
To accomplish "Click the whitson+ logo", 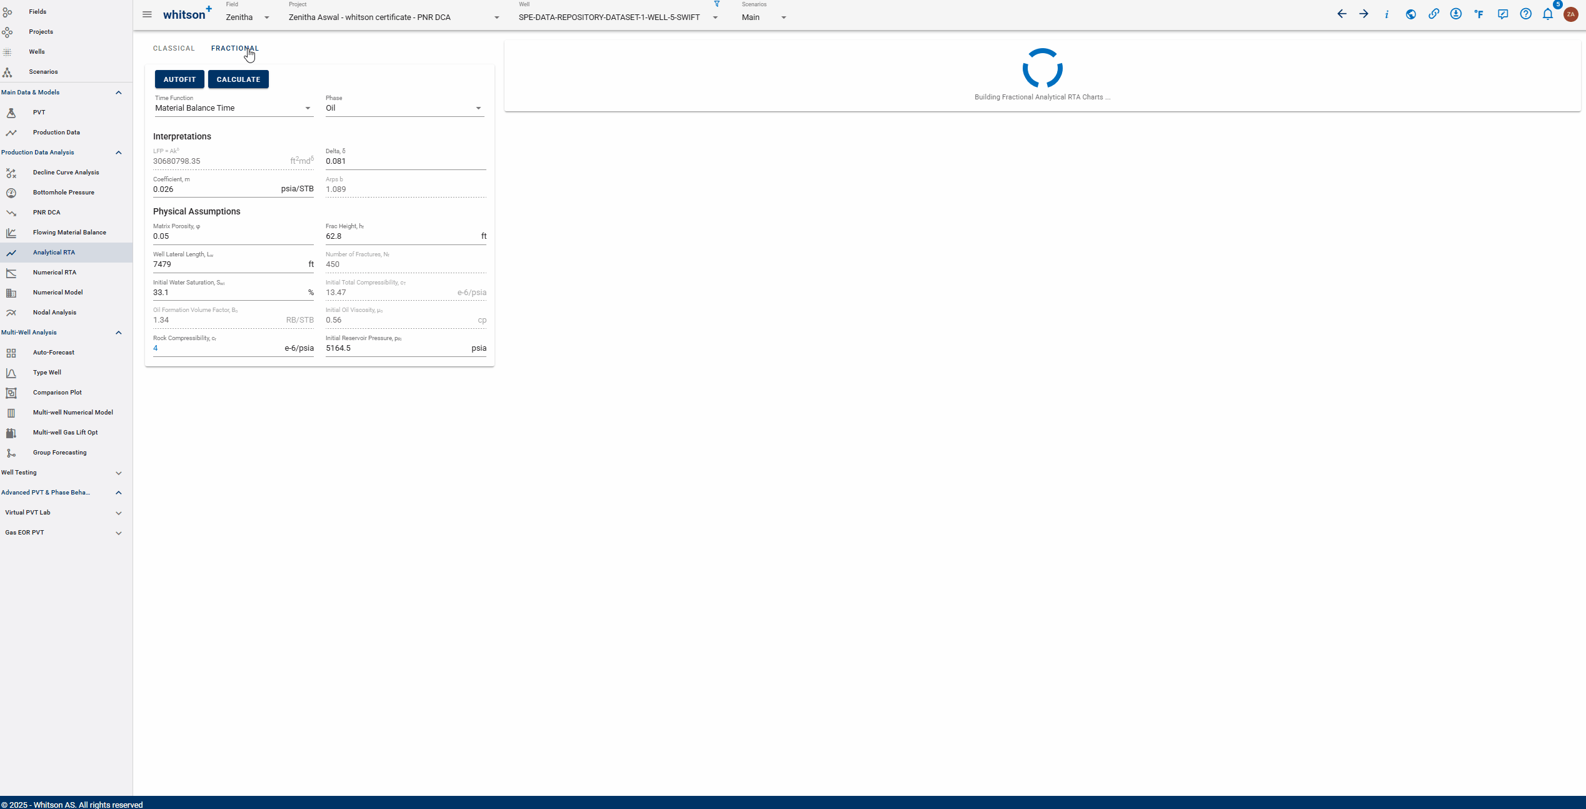I will click(188, 14).
